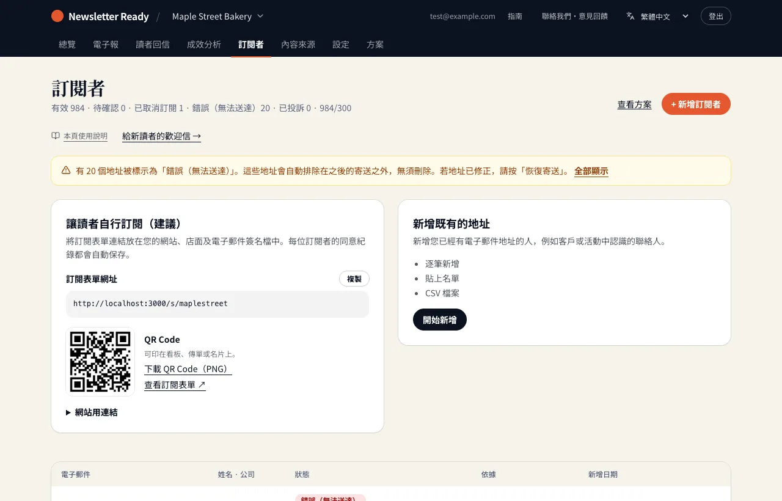Image resolution: width=782 pixels, height=501 pixels.
Task: Open the 查看訂閱表單 link
Action: point(175,385)
